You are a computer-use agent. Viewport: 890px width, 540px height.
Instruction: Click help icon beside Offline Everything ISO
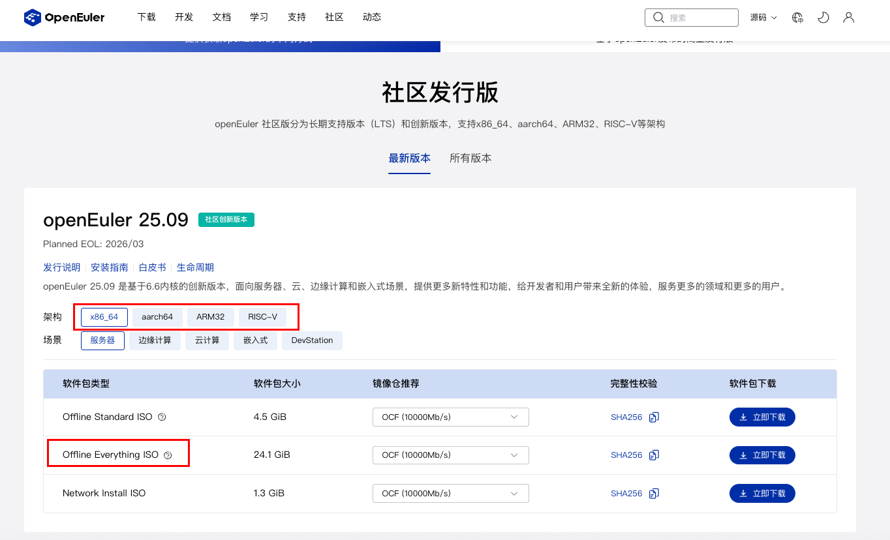click(168, 455)
